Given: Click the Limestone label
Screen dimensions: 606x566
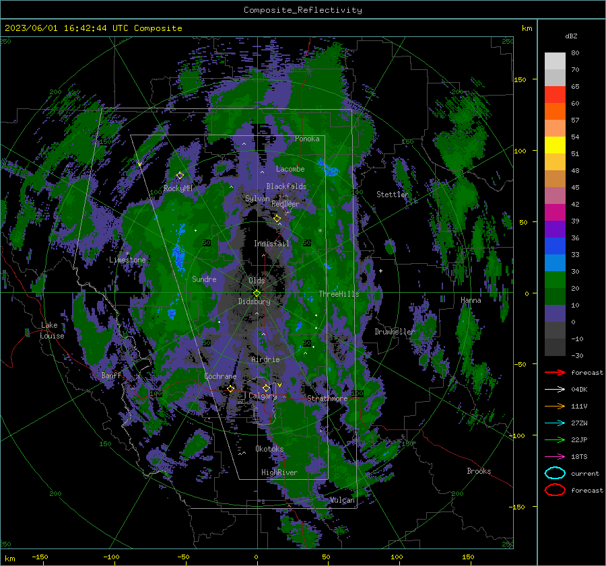Looking at the screenshot, I should [127, 260].
